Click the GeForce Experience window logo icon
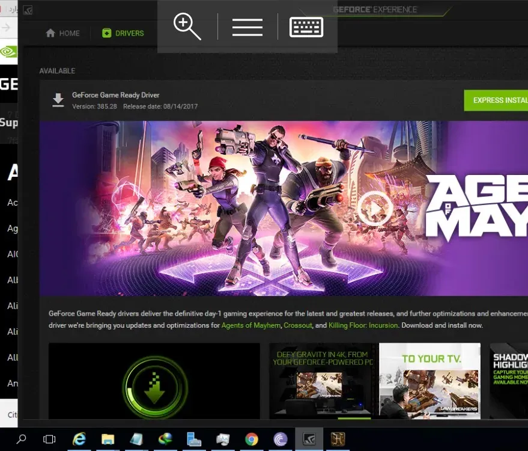 click(28, 10)
